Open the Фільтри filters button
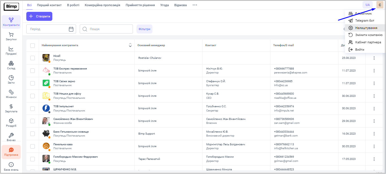 click(x=145, y=29)
